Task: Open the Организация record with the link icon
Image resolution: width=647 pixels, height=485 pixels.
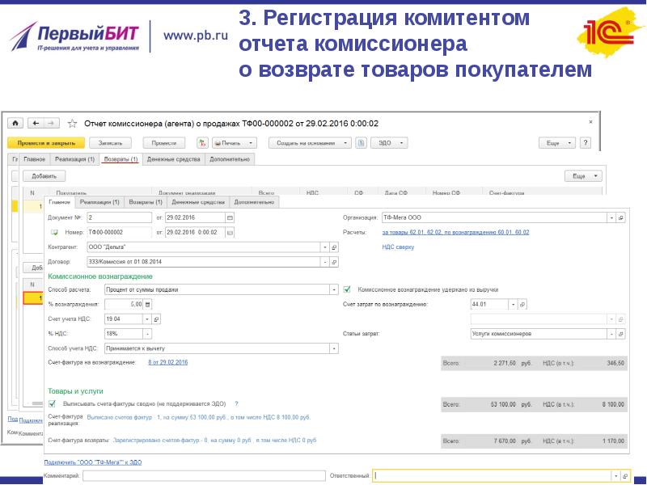Action: click(x=621, y=217)
